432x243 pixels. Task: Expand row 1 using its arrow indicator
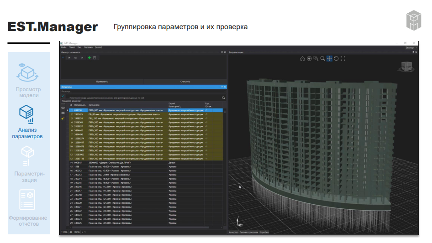(68, 110)
